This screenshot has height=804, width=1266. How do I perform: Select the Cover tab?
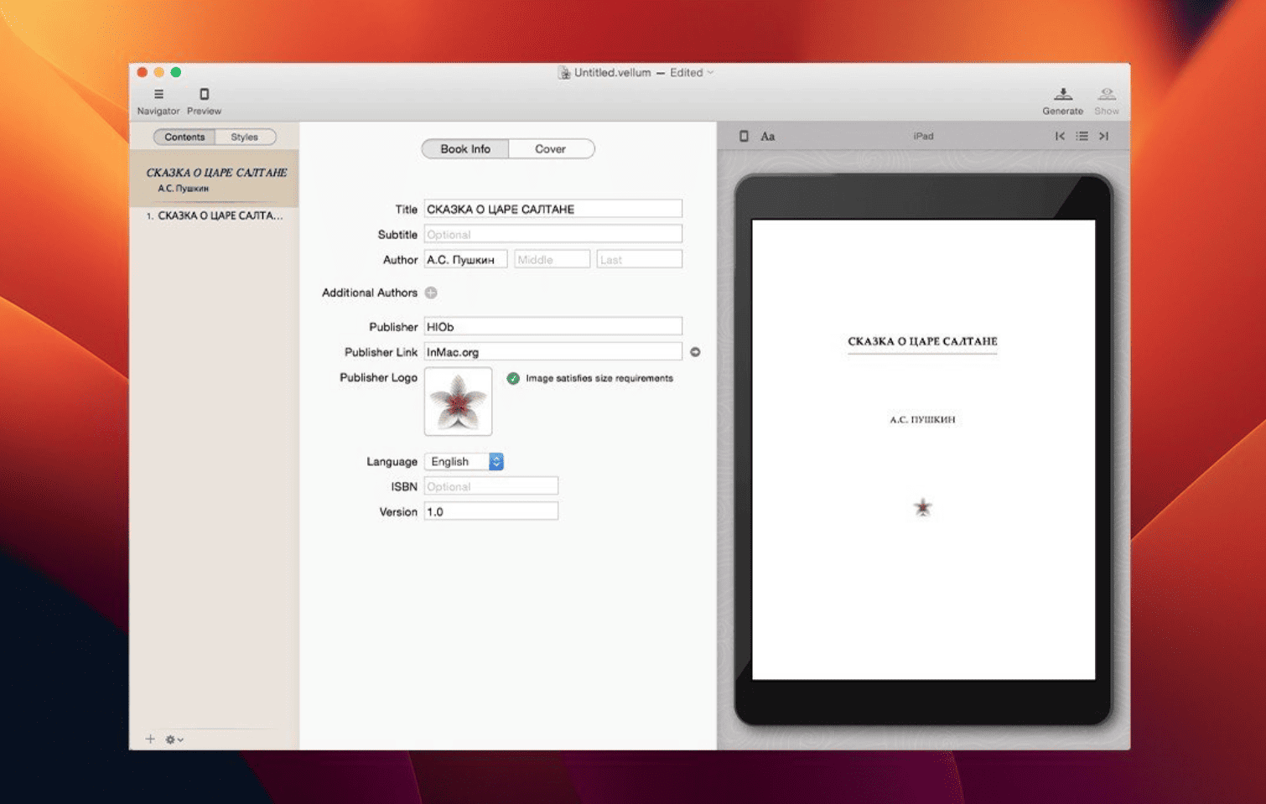[551, 148]
